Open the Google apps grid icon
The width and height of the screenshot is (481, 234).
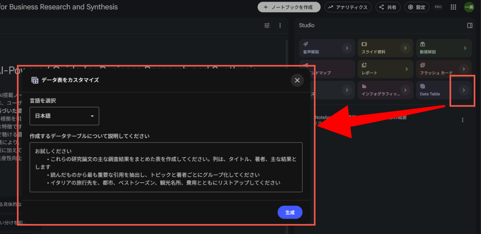point(453,7)
